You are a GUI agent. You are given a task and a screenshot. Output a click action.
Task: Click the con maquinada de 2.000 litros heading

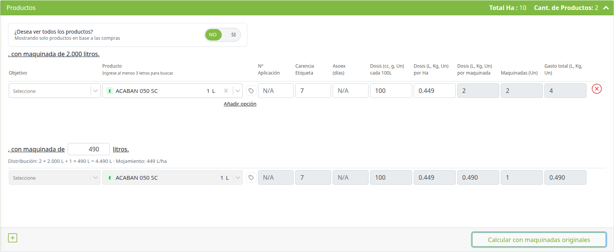click(54, 54)
